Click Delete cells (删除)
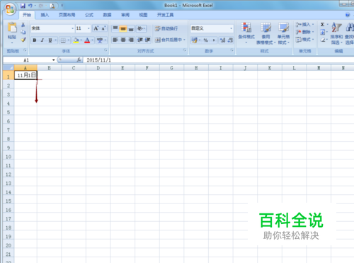The width and height of the screenshot is (354, 263). click(304, 32)
